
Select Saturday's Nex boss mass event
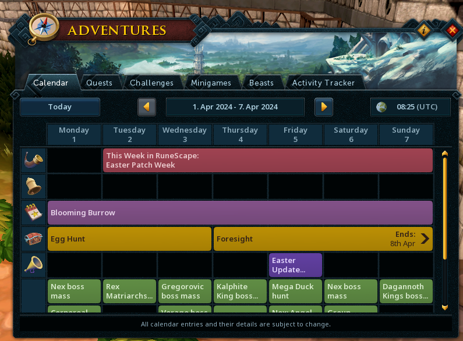pos(351,291)
